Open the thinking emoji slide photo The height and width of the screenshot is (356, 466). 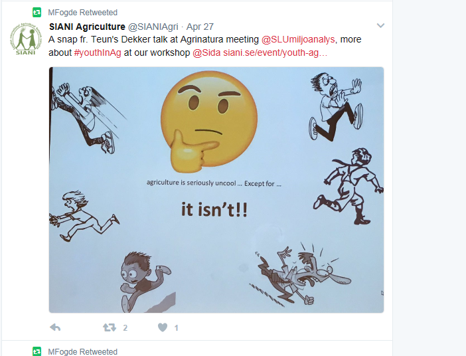click(216, 190)
